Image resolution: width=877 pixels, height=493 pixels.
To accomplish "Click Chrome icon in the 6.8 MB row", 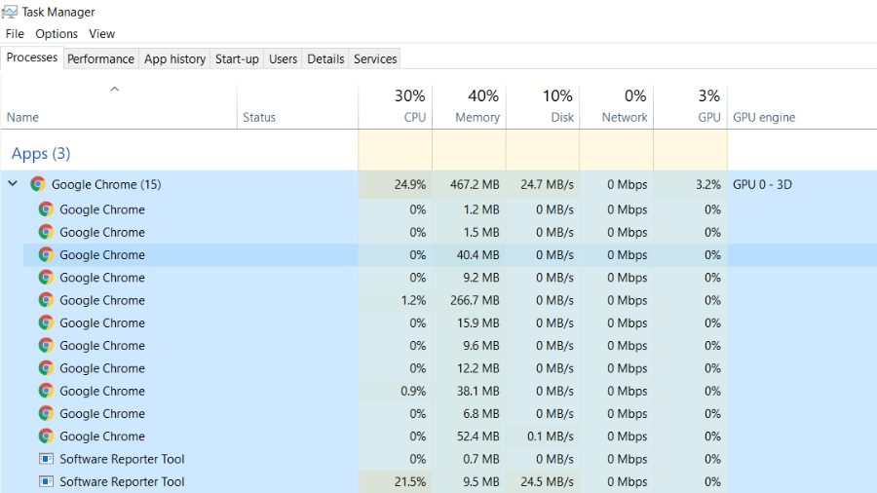I will coord(46,414).
